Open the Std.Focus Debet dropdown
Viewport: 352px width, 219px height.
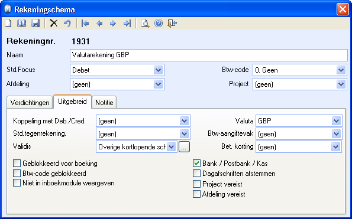click(158, 70)
